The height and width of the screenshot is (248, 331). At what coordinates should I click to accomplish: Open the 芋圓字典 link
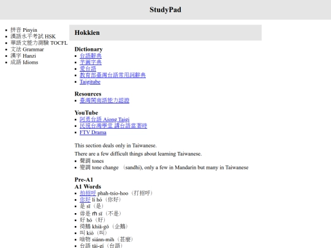click(x=91, y=62)
